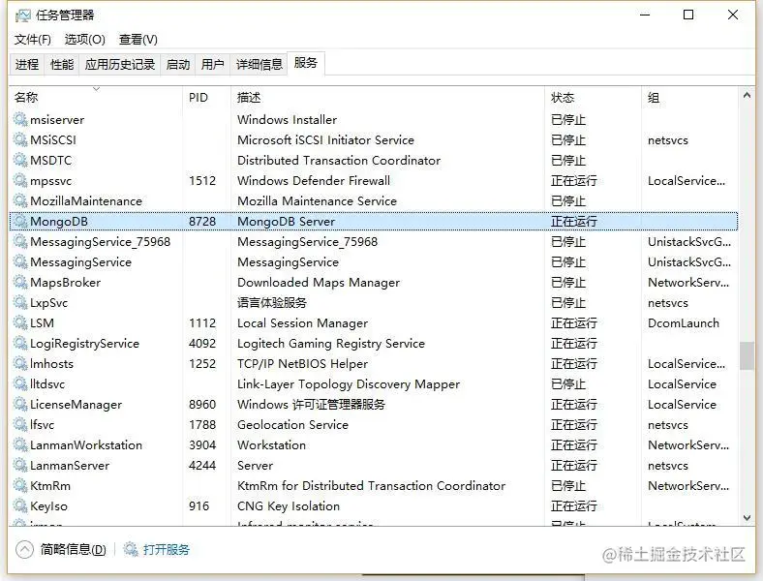Click the gear icon beside KtmRm
The height and width of the screenshot is (581, 763).
20,486
